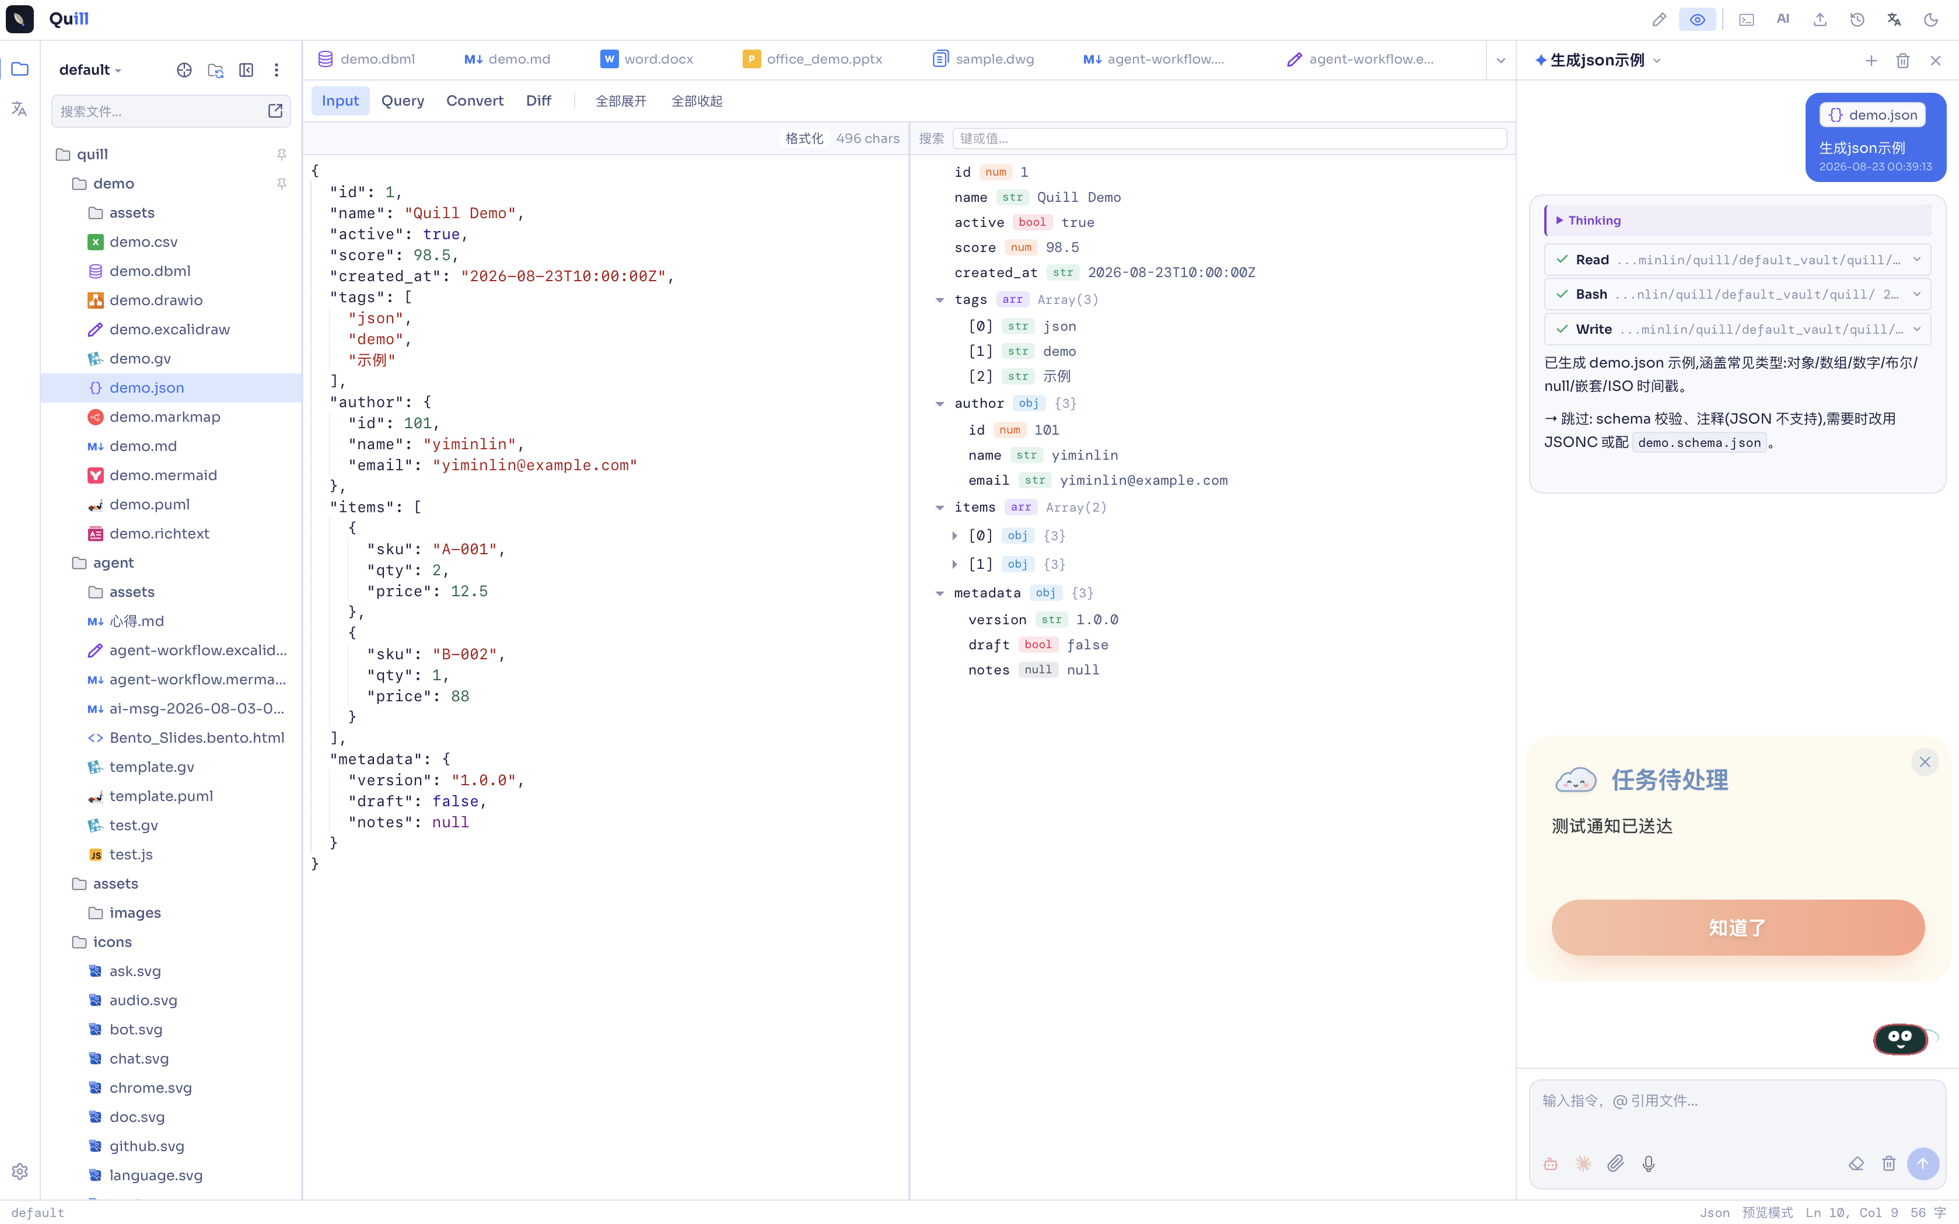1959x1224 pixels.
Task: Start a new chat with plus icon
Action: coord(1871,60)
